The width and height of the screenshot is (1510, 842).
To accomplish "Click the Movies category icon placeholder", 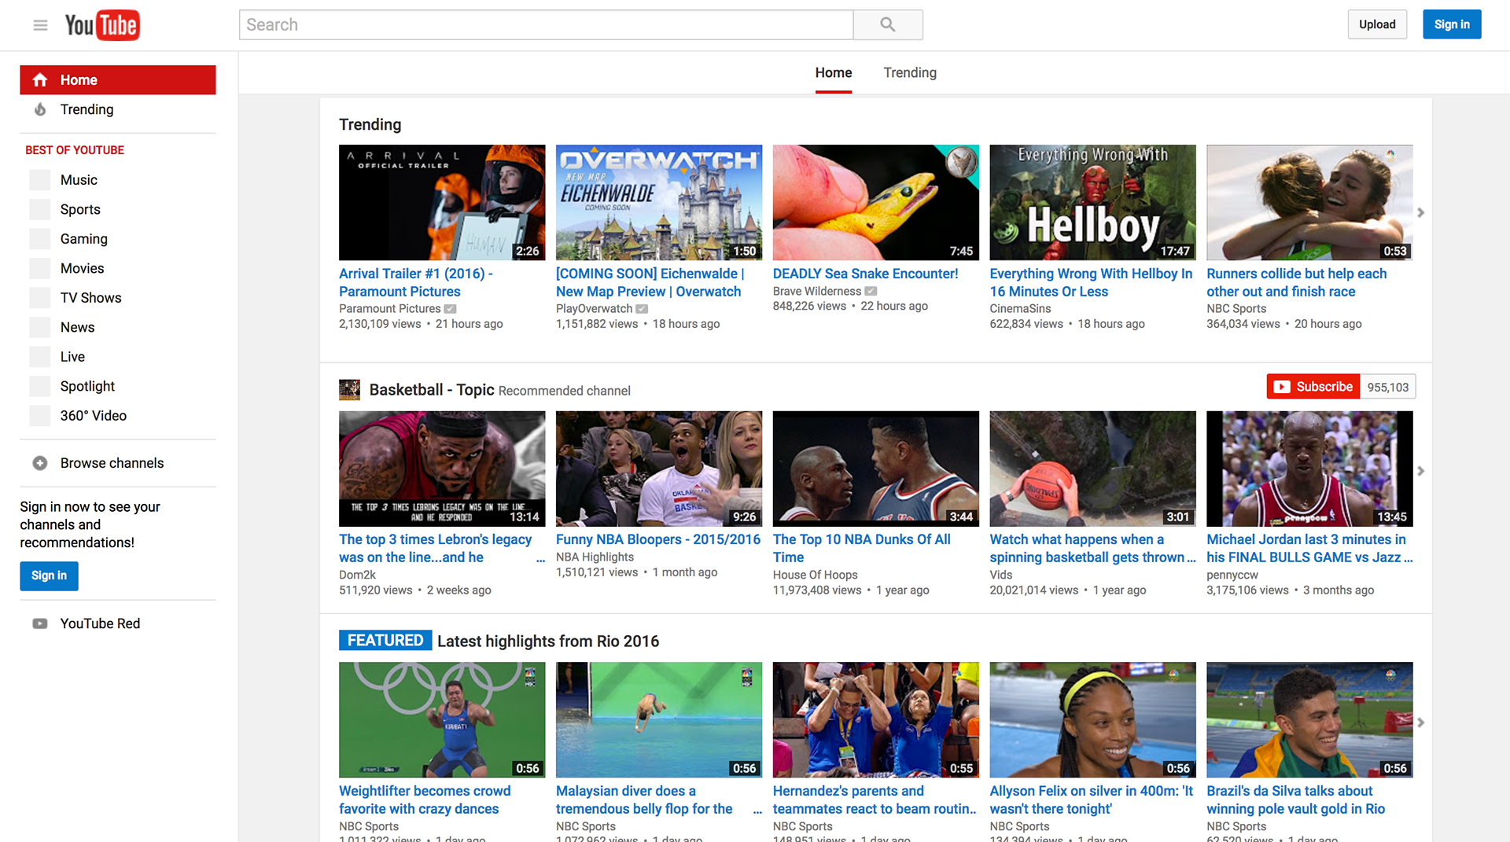I will point(40,268).
